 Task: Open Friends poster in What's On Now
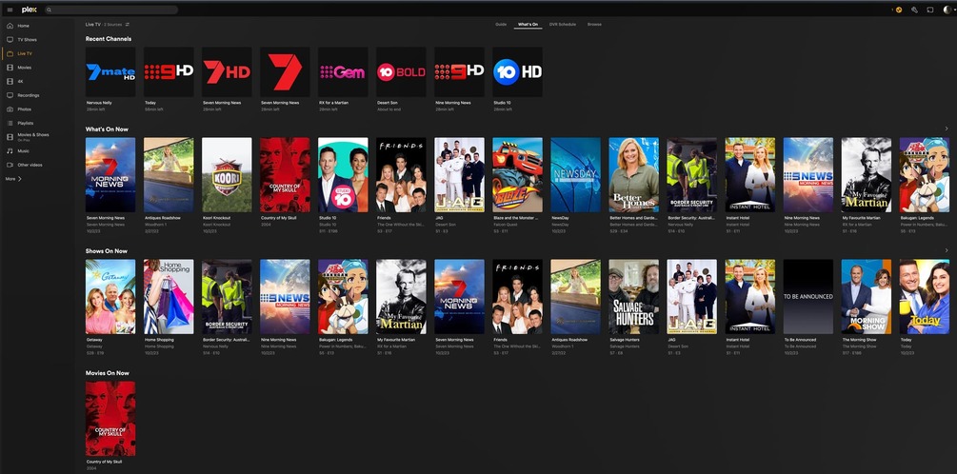401,174
